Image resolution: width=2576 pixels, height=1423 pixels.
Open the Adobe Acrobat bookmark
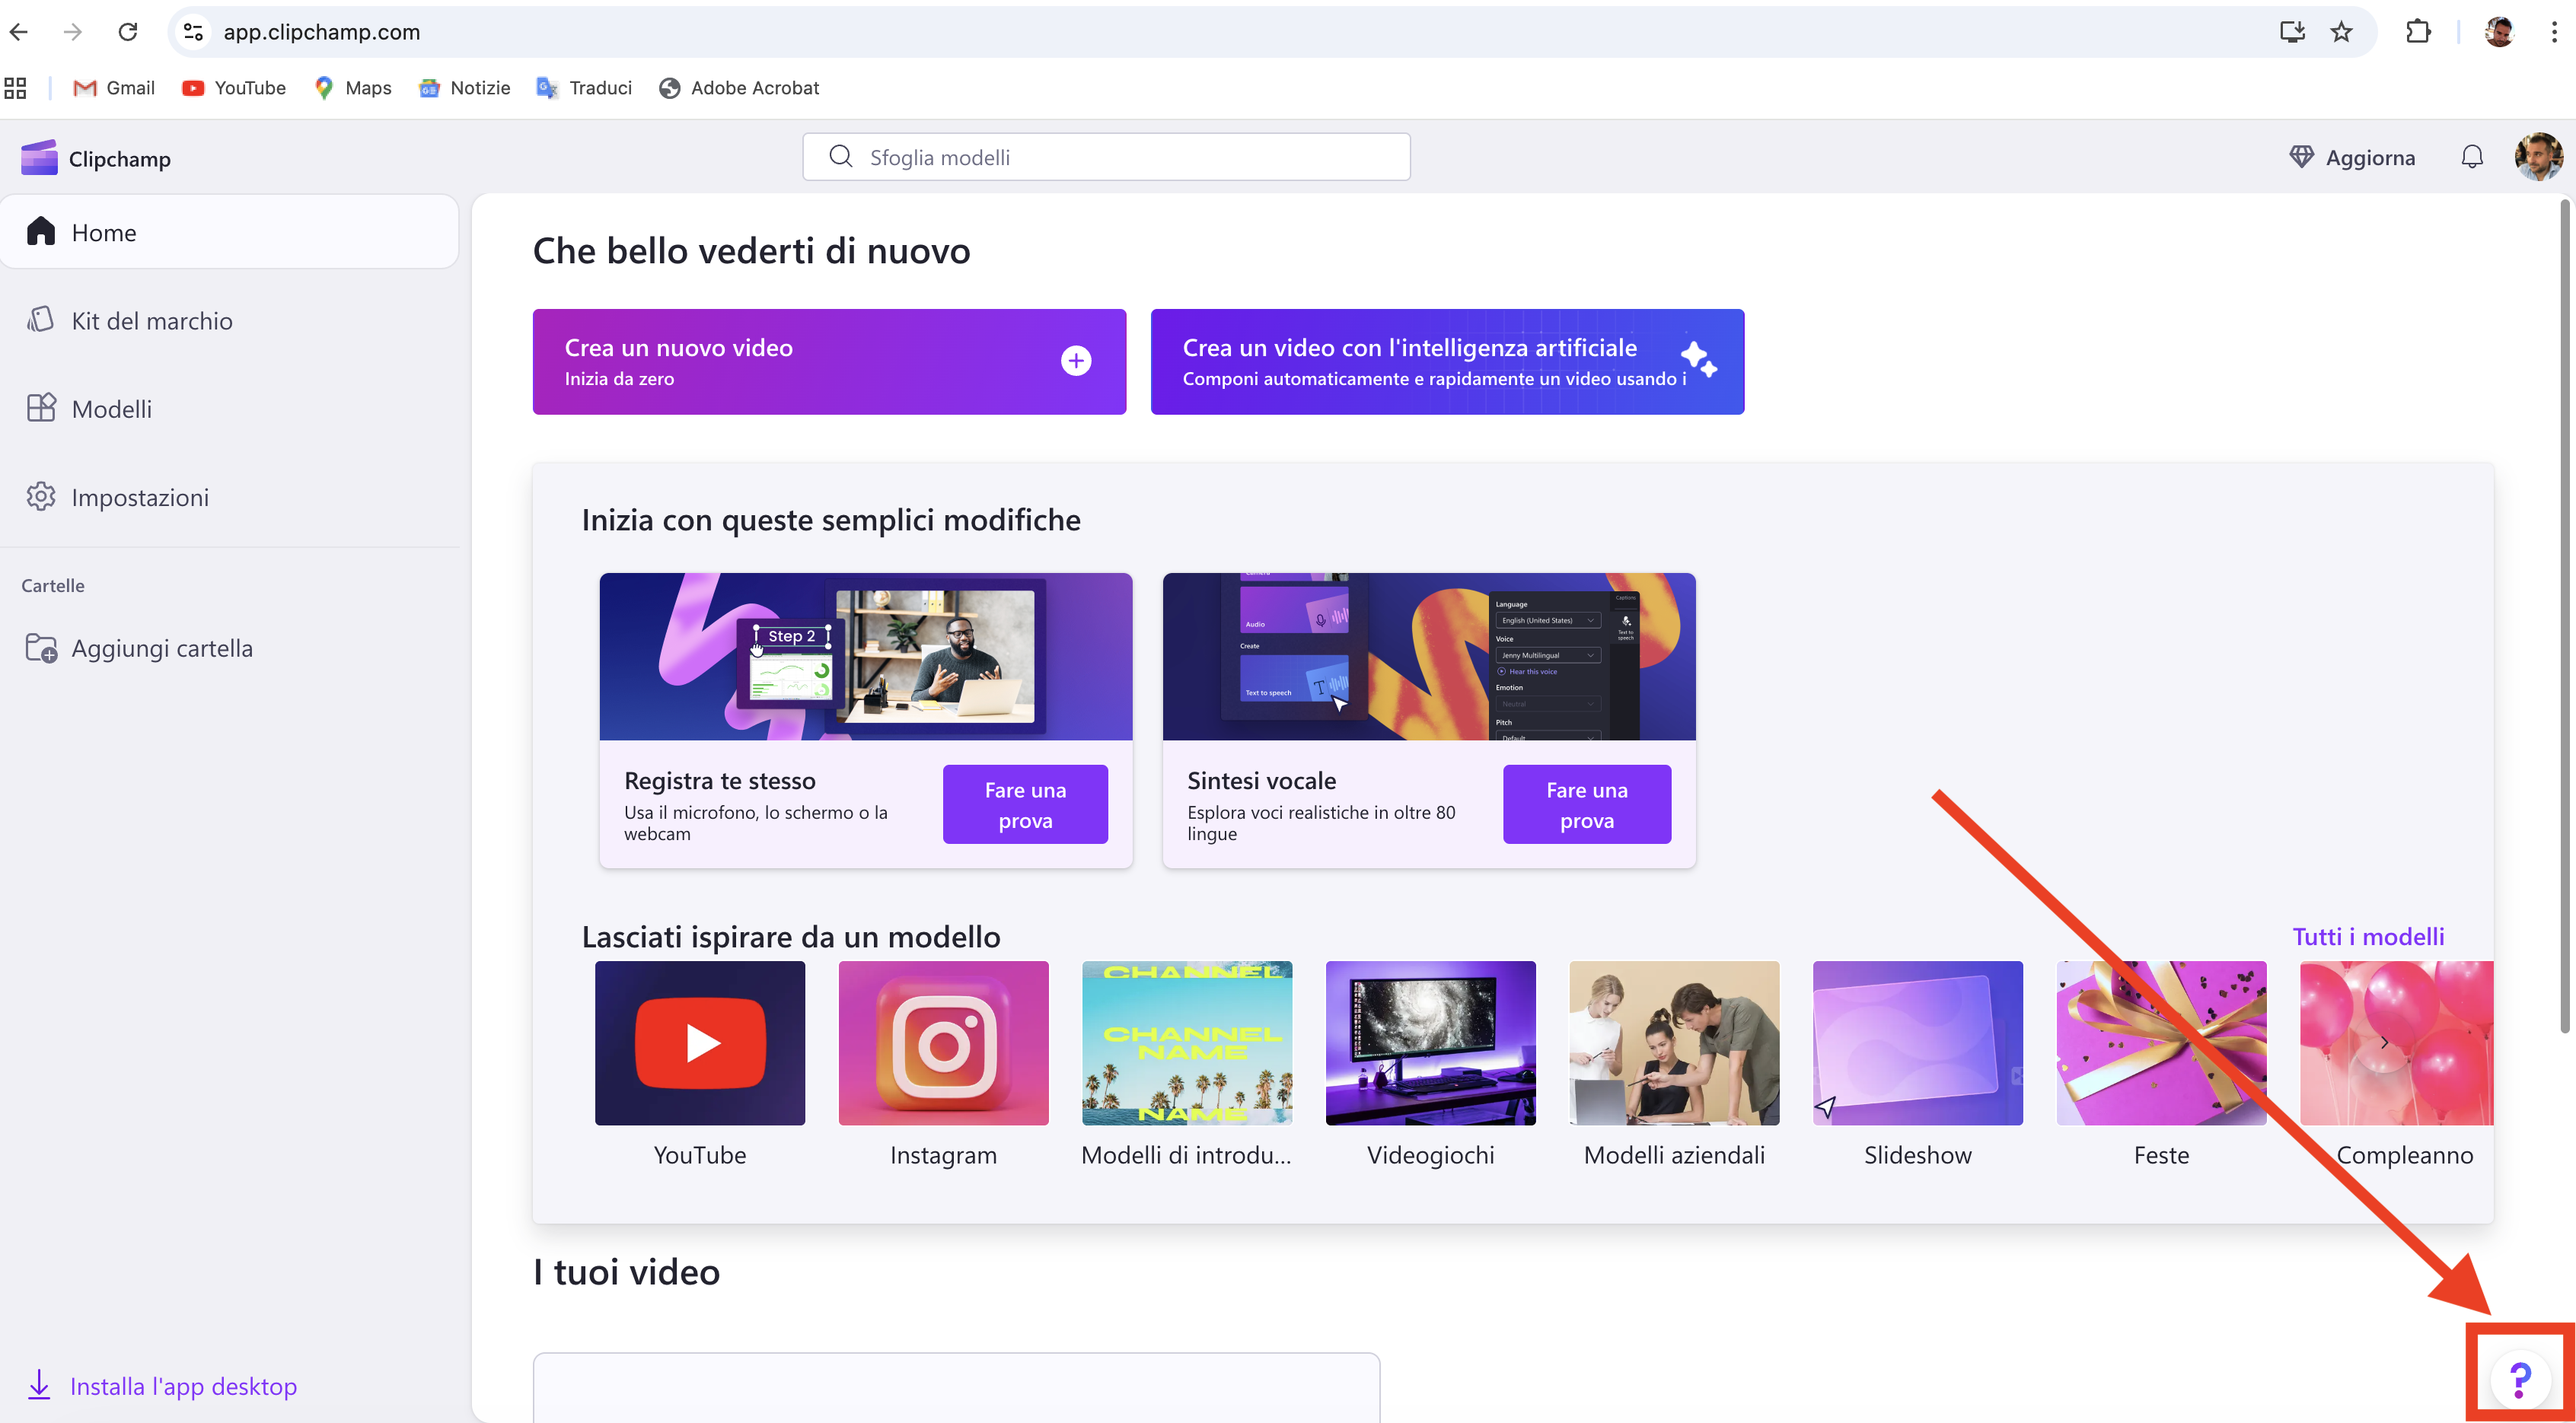click(x=739, y=88)
